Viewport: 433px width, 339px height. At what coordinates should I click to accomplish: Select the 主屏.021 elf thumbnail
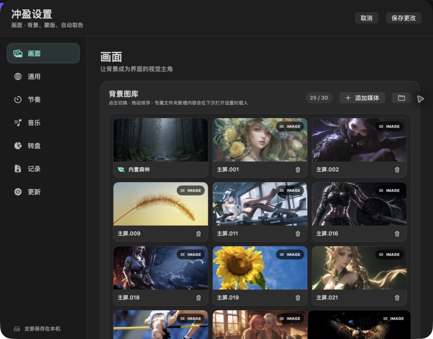[x=359, y=268]
